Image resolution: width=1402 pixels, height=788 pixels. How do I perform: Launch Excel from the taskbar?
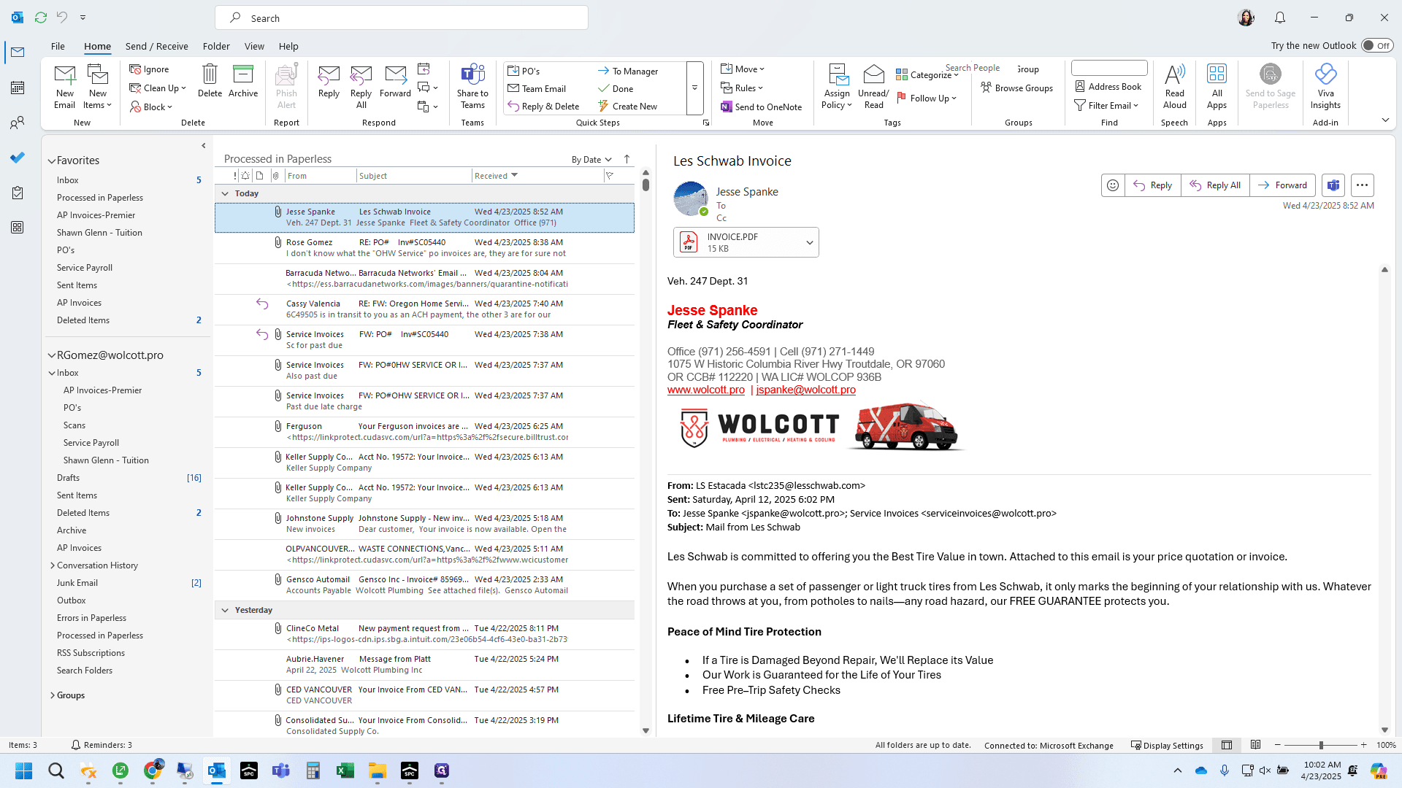pos(345,770)
